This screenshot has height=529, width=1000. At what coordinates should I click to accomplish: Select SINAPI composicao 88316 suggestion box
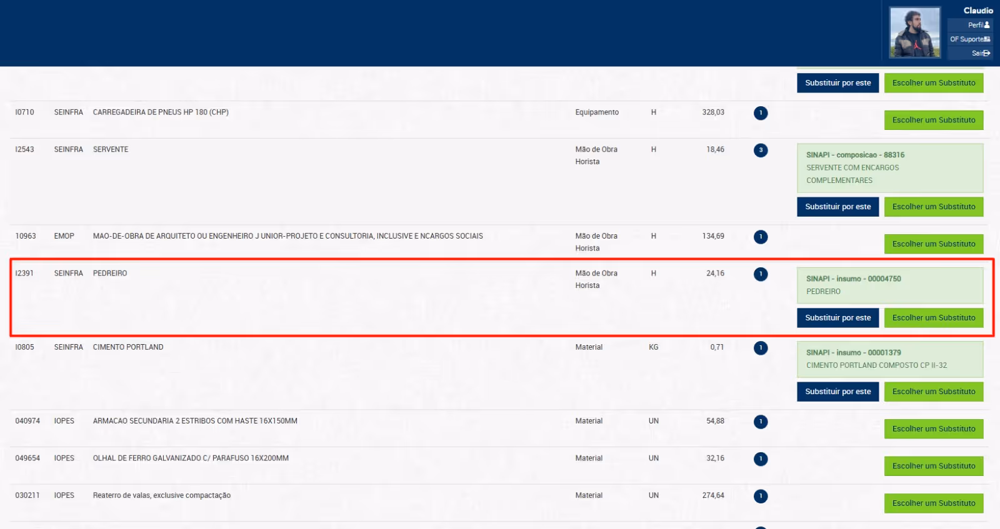pos(890,168)
